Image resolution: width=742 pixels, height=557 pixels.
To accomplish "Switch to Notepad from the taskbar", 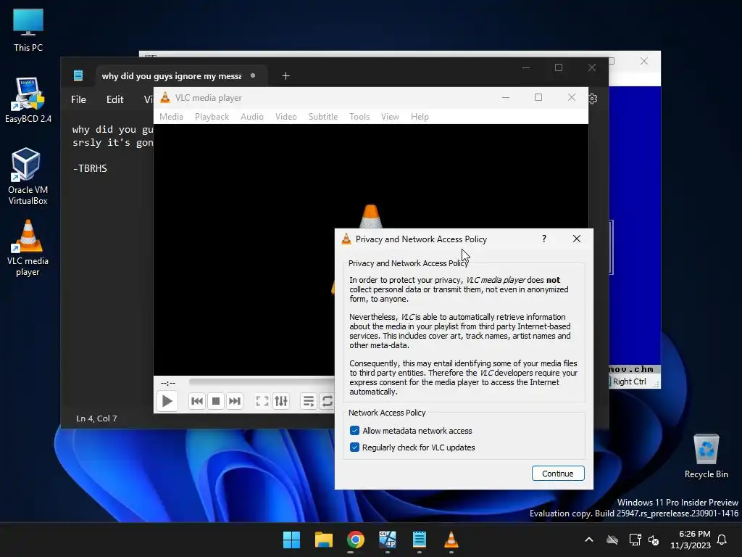I will click(x=420, y=540).
